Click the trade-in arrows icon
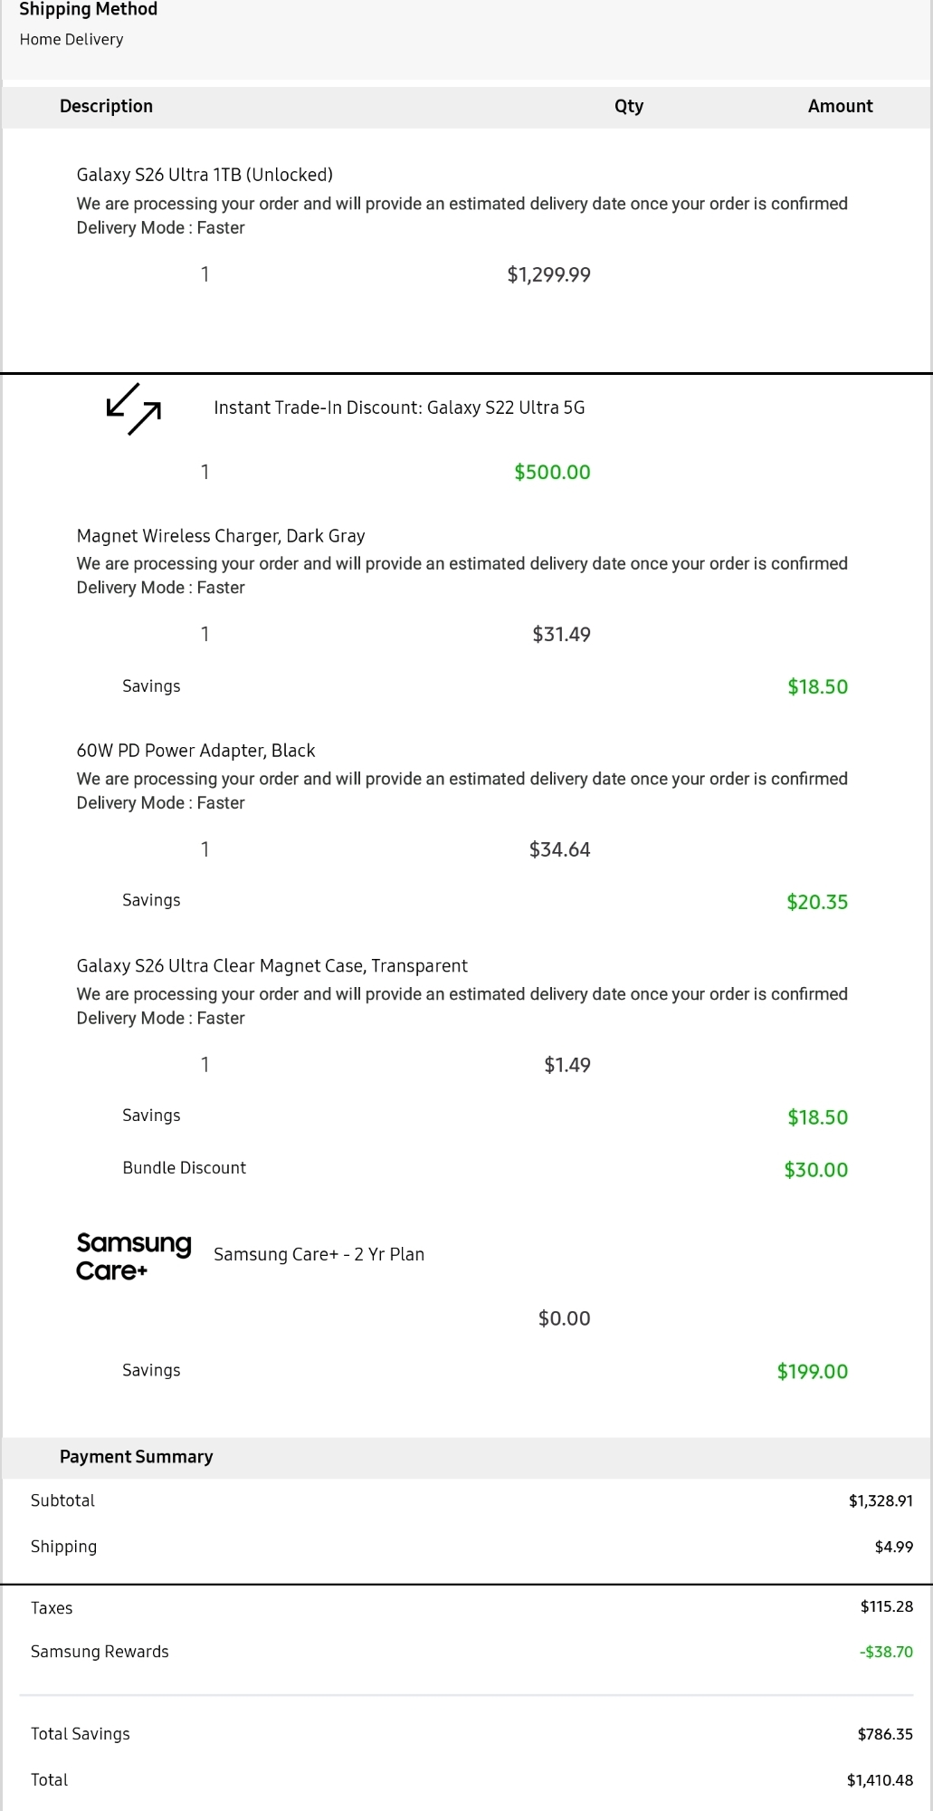This screenshot has width=933, height=1811. pyautogui.click(x=134, y=408)
